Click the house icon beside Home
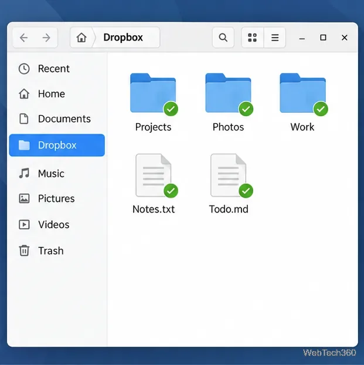The width and height of the screenshot is (364, 365). click(x=24, y=94)
